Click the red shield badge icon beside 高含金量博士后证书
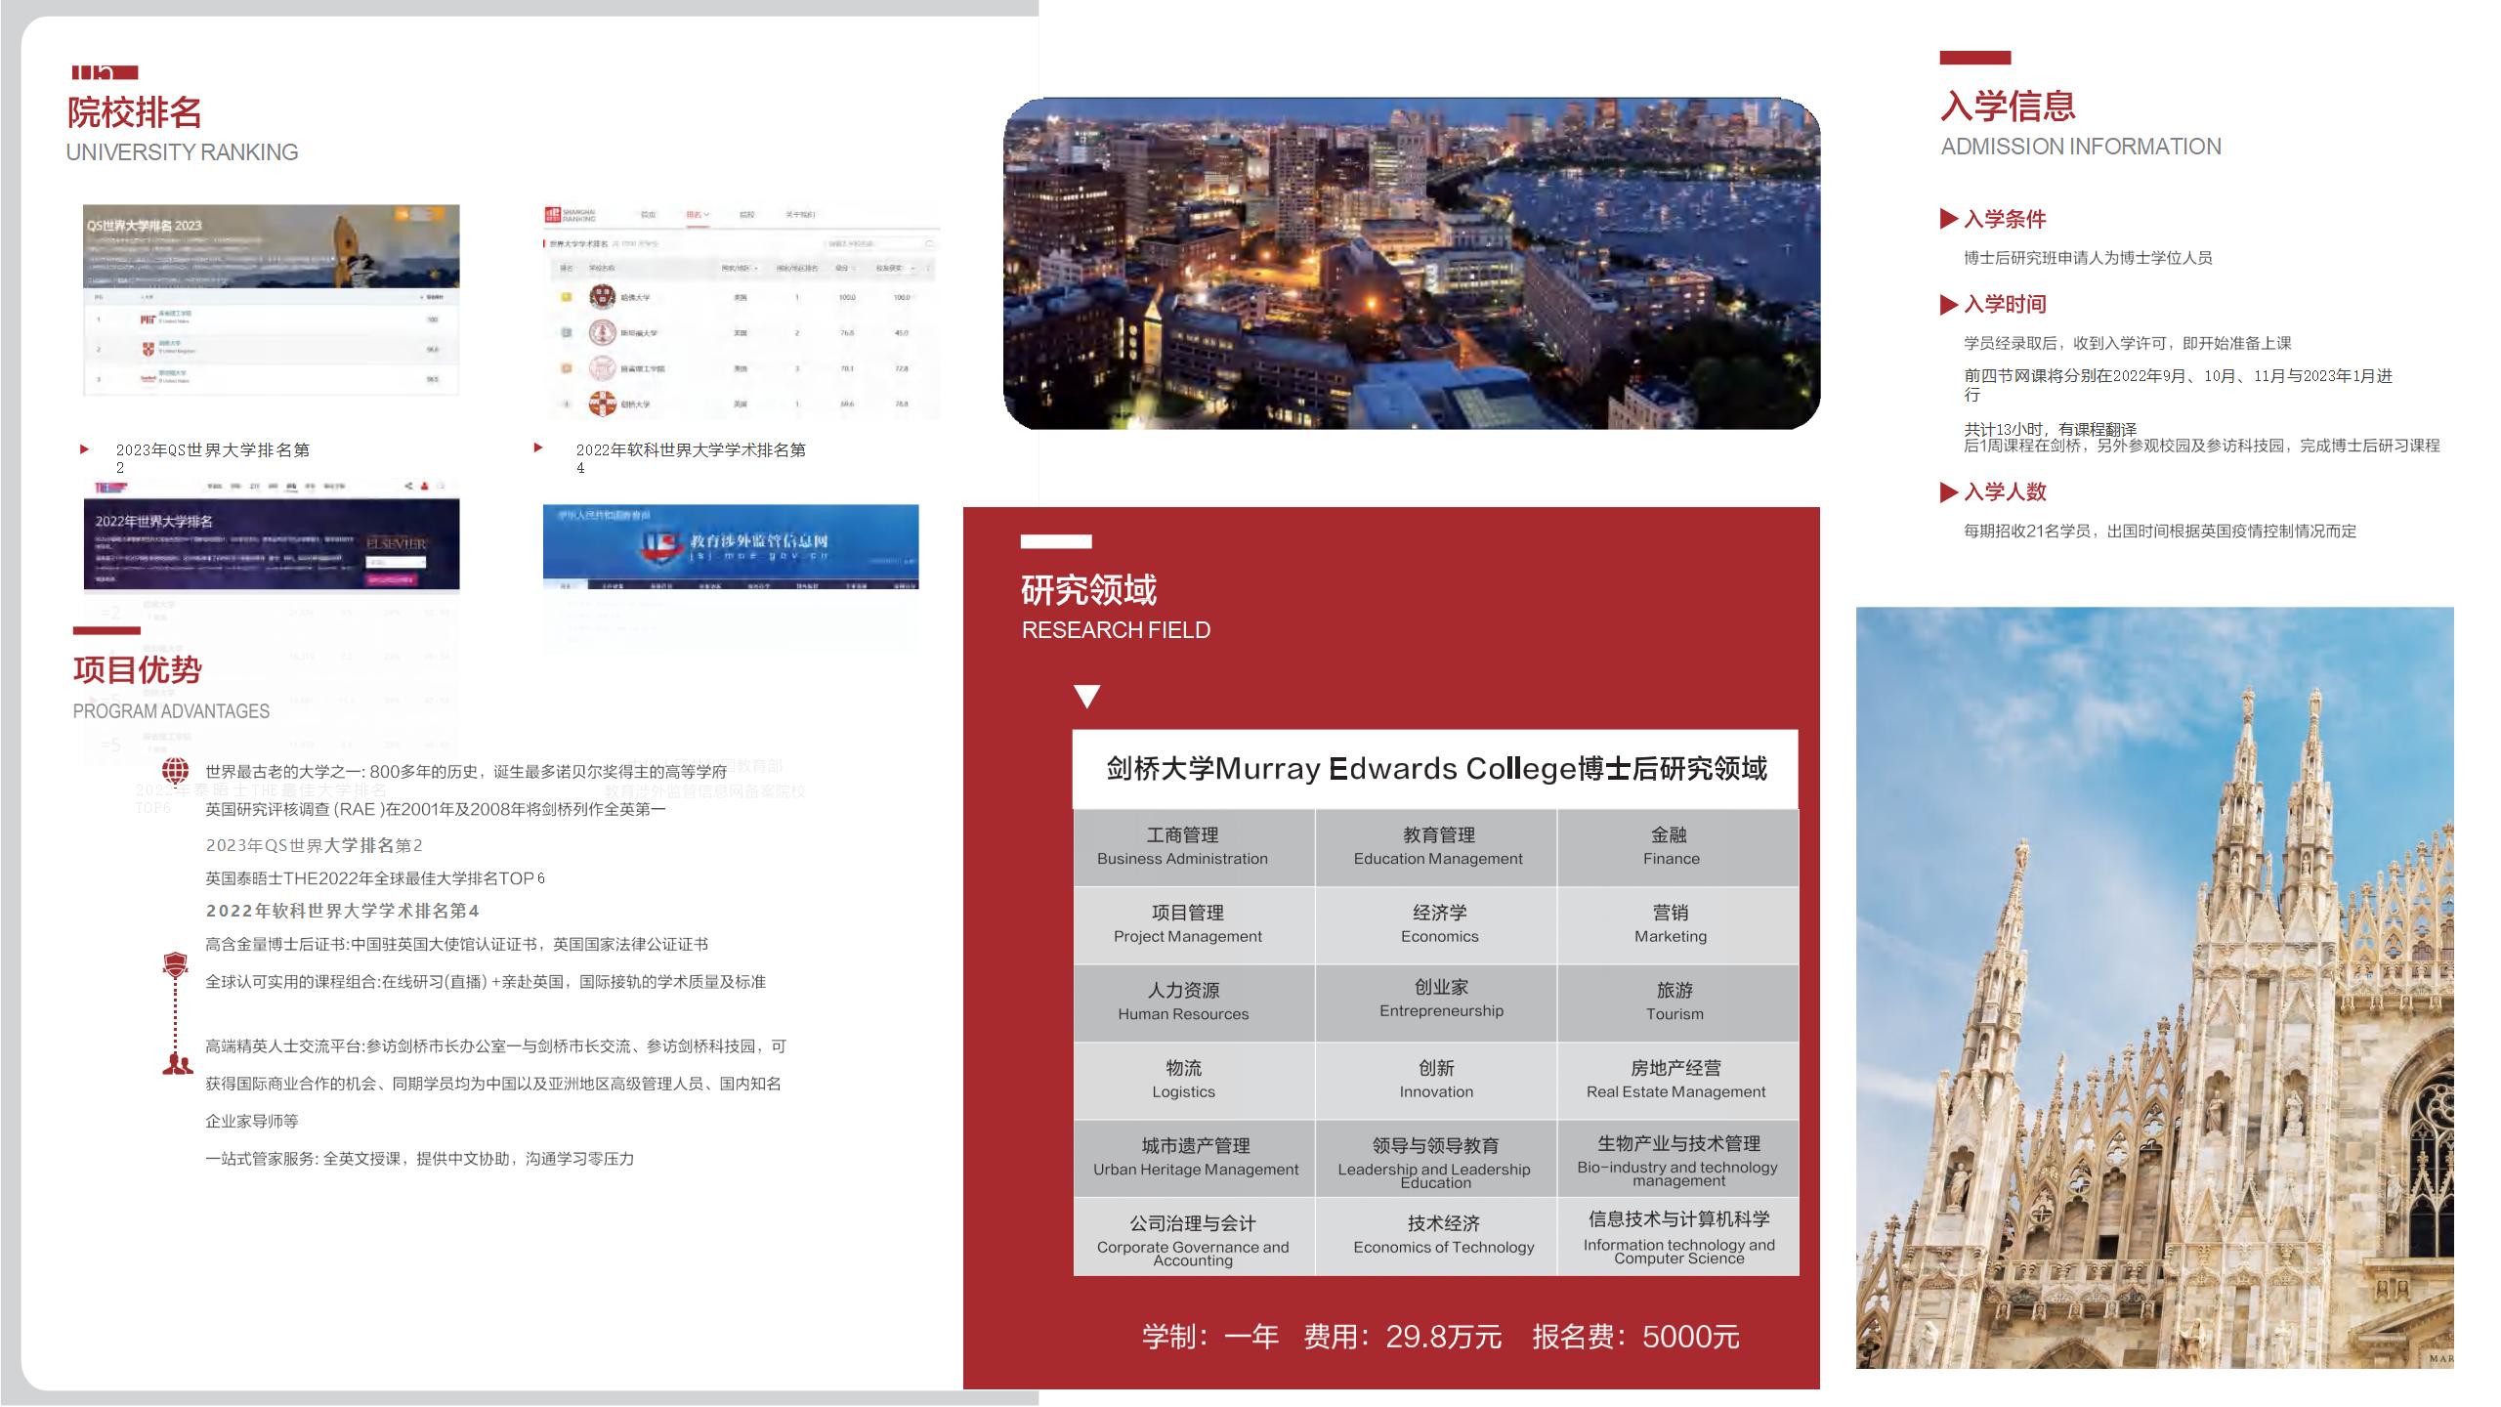This screenshot has height=1407, width=2501. tap(175, 965)
